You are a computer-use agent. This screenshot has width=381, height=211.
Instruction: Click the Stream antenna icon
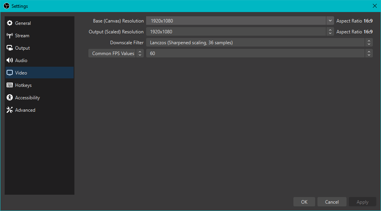pos(10,36)
